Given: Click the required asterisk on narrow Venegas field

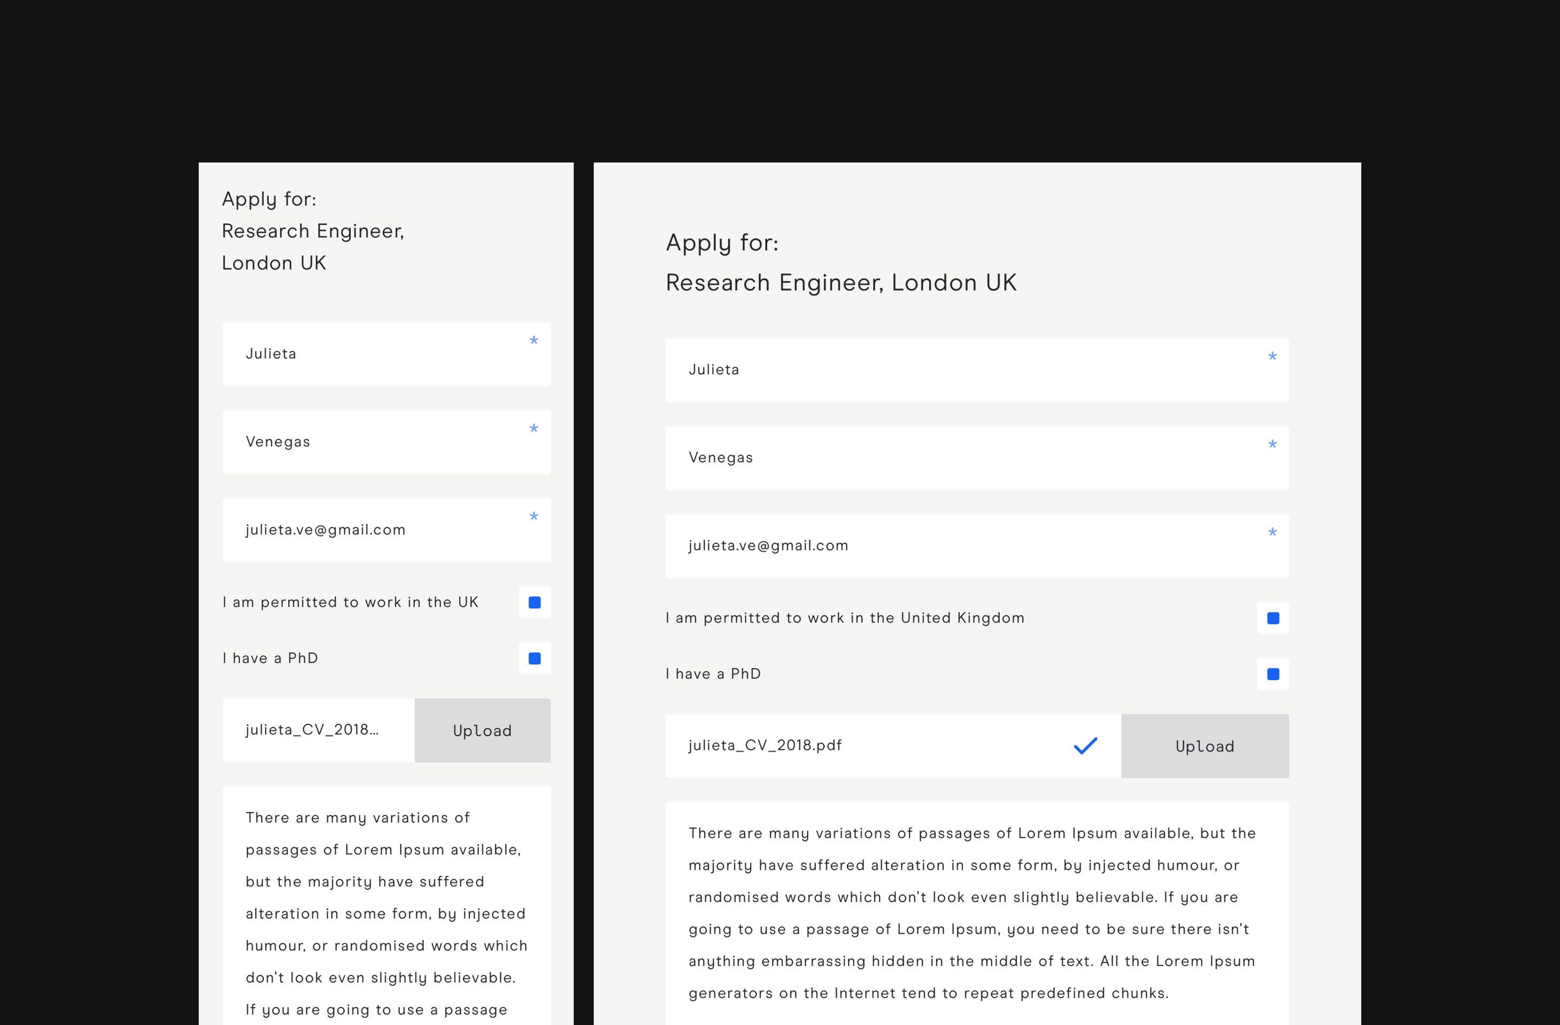Looking at the screenshot, I should (533, 428).
